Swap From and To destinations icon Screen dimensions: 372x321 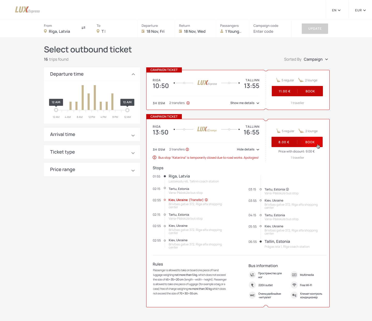click(x=83, y=28)
